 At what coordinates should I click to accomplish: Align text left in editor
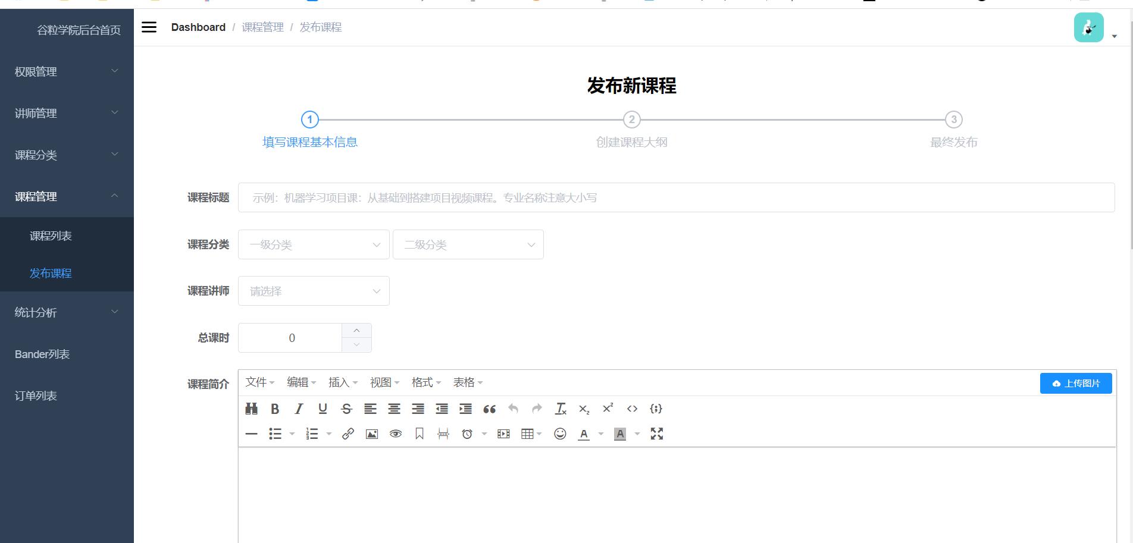point(370,409)
